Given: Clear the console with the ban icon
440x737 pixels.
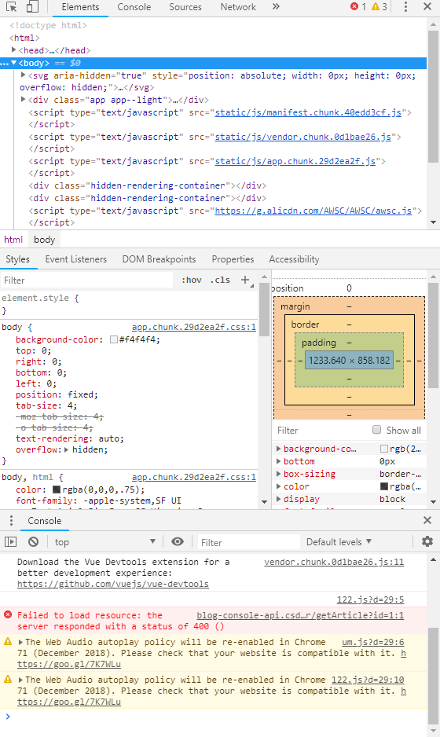Looking at the screenshot, I should pyautogui.click(x=33, y=542).
